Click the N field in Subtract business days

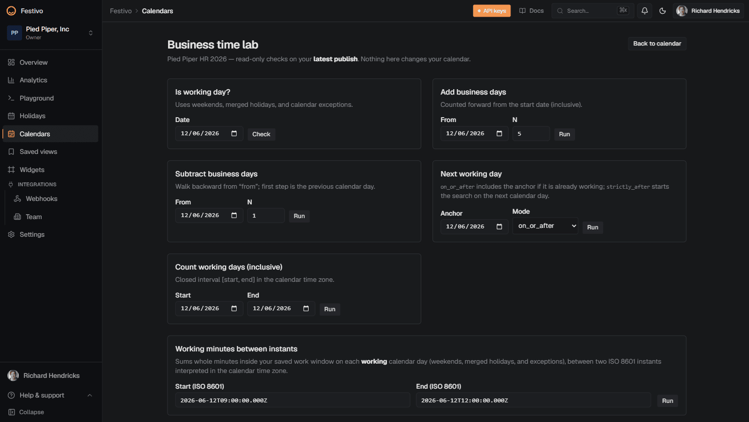tap(266, 215)
